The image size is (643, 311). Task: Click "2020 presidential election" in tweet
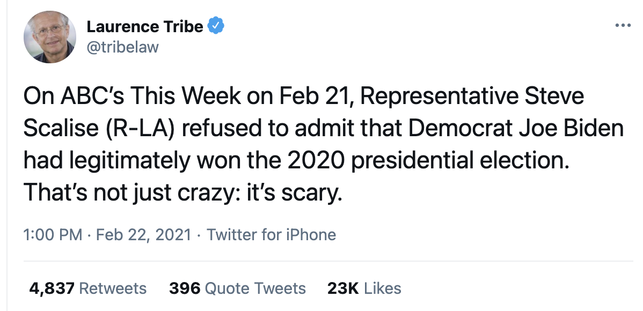tap(428, 161)
